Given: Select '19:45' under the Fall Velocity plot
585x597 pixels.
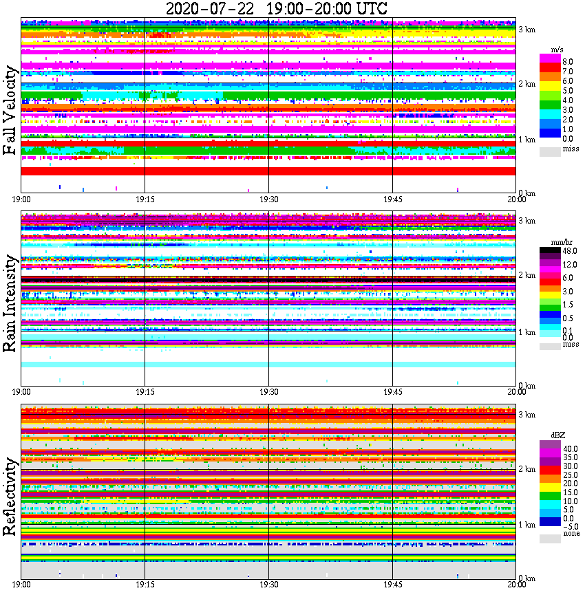Looking at the screenshot, I should [393, 199].
